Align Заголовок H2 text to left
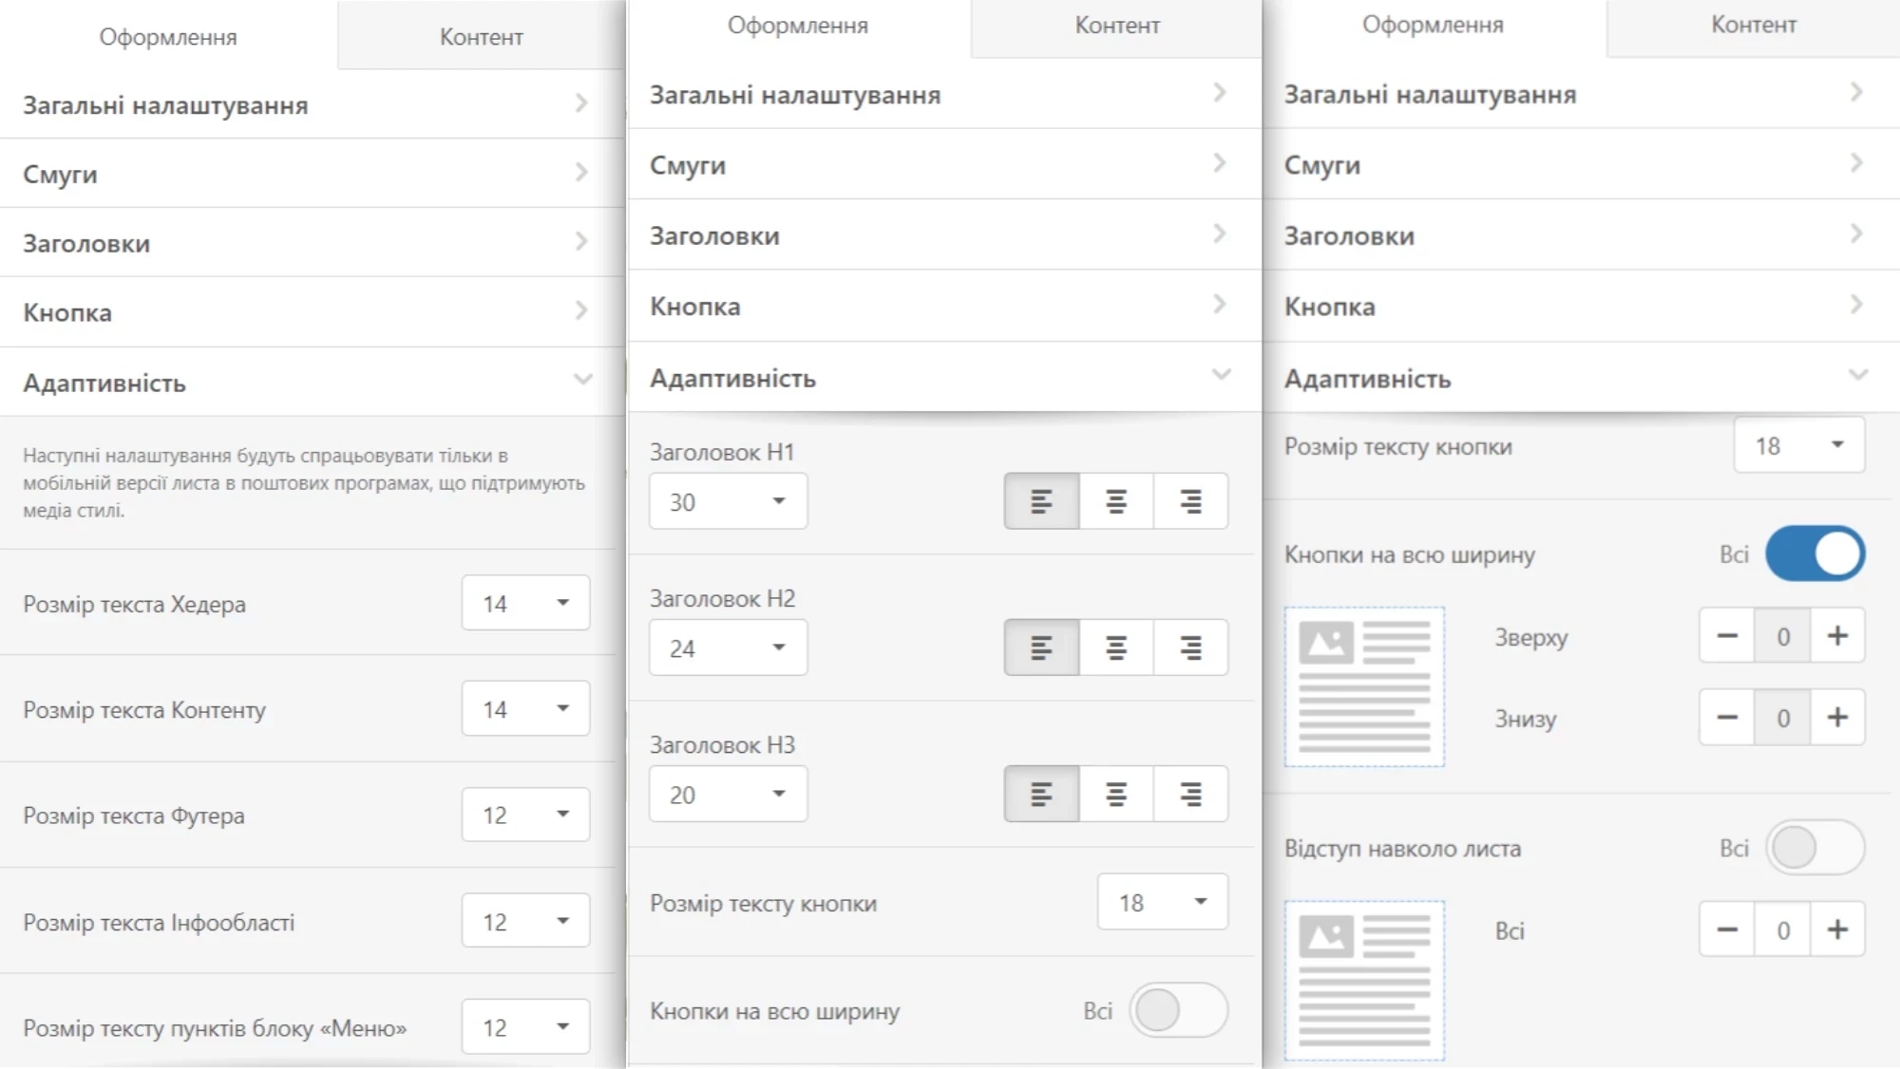1900x1069 pixels. click(1041, 647)
